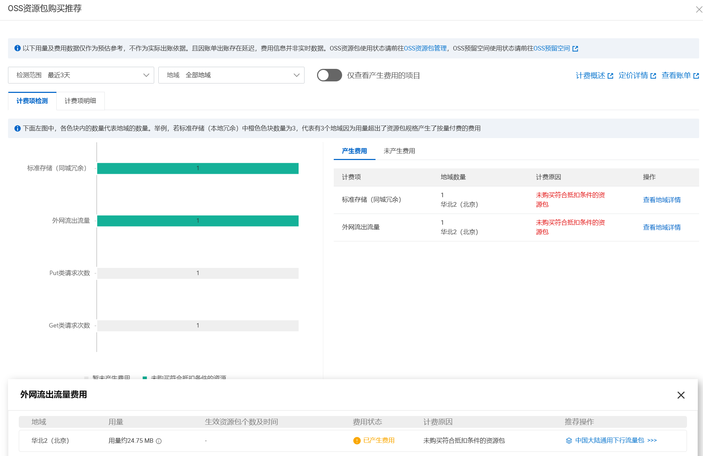
Task: Click the arrow icon after 中国大陆通用下行流量包
Action: (652, 440)
